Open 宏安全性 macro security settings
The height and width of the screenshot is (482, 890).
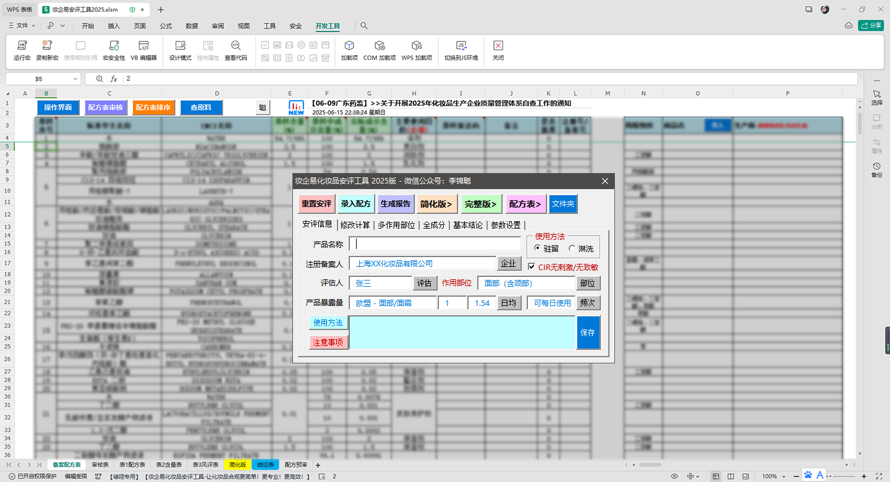tap(114, 51)
